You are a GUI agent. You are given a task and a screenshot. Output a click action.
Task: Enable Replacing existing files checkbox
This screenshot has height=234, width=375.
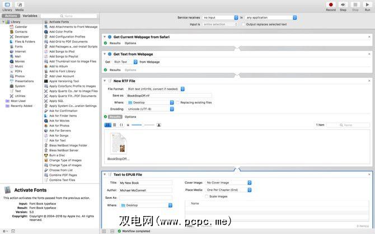(177, 102)
